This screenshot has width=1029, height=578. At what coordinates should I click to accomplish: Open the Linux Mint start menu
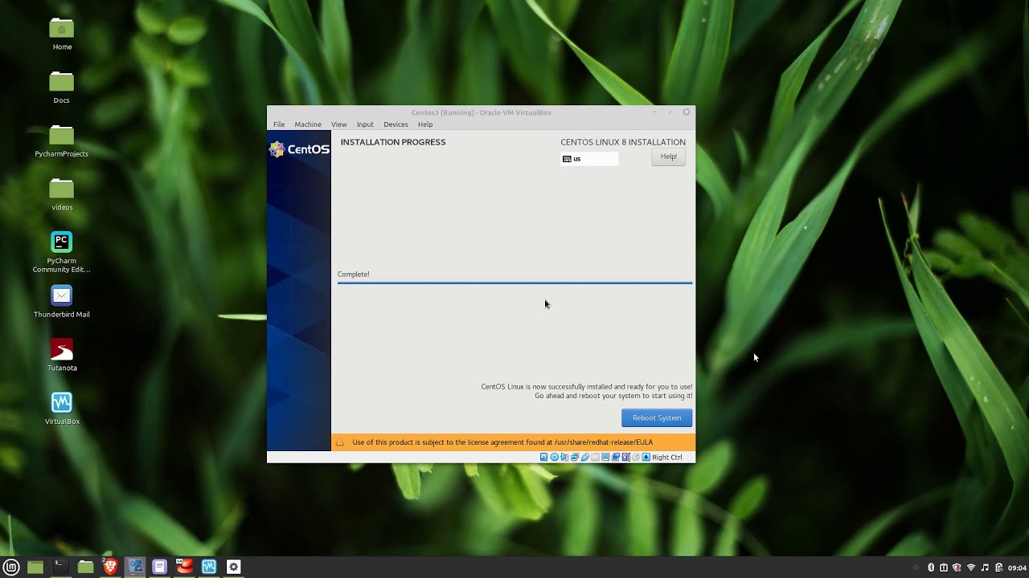[11, 567]
